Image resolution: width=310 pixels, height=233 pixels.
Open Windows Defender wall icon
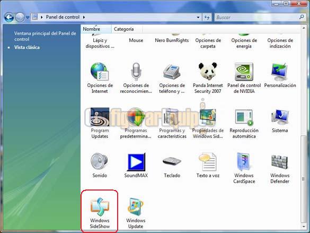[x=280, y=162]
